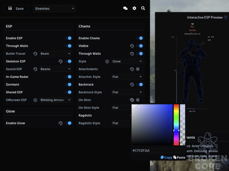Click the ESP Preview help icon

click(225, 17)
